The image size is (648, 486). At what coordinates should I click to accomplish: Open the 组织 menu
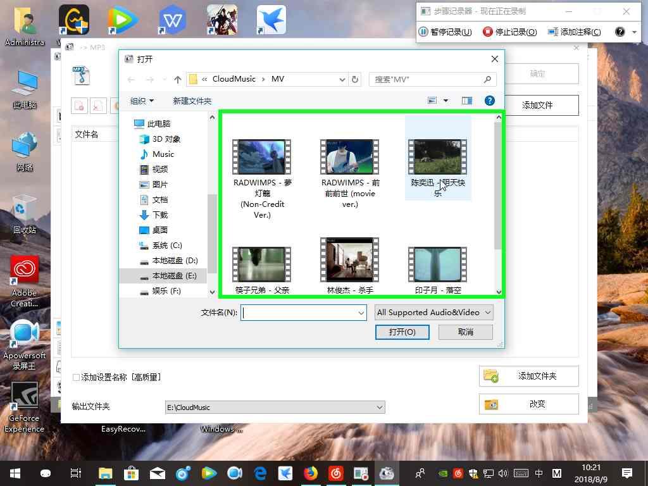[142, 101]
